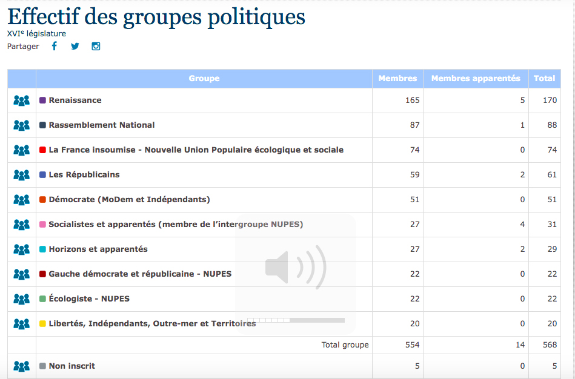Screen dimensions: 575x379
Task: Click the green Écologiste color square
Action: click(x=42, y=298)
